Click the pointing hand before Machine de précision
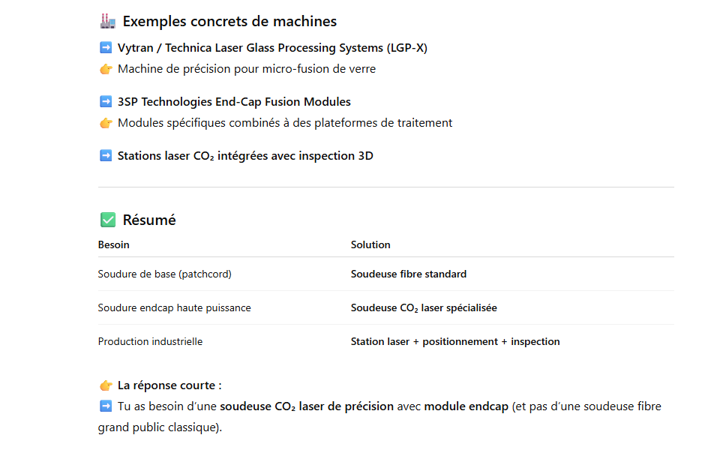This screenshot has width=714, height=450. coord(106,69)
